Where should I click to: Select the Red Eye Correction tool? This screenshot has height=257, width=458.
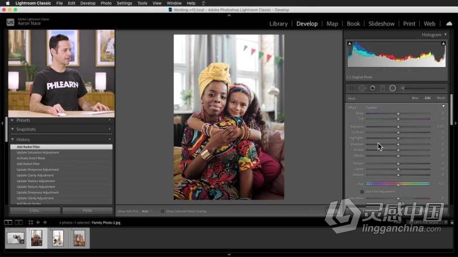pos(373,88)
